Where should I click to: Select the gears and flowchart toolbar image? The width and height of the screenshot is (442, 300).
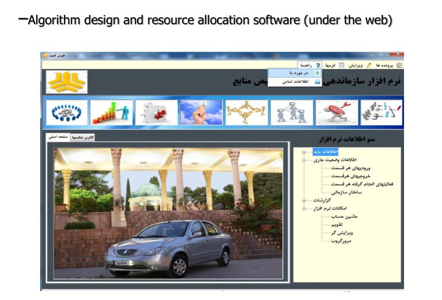pos(382,112)
